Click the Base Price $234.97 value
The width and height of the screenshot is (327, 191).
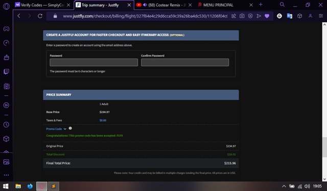coord(104,112)
